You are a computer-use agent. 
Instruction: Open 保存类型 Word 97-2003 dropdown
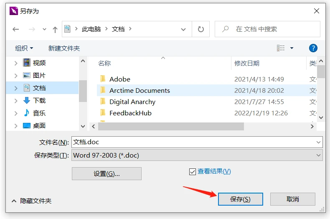point(197,155)
